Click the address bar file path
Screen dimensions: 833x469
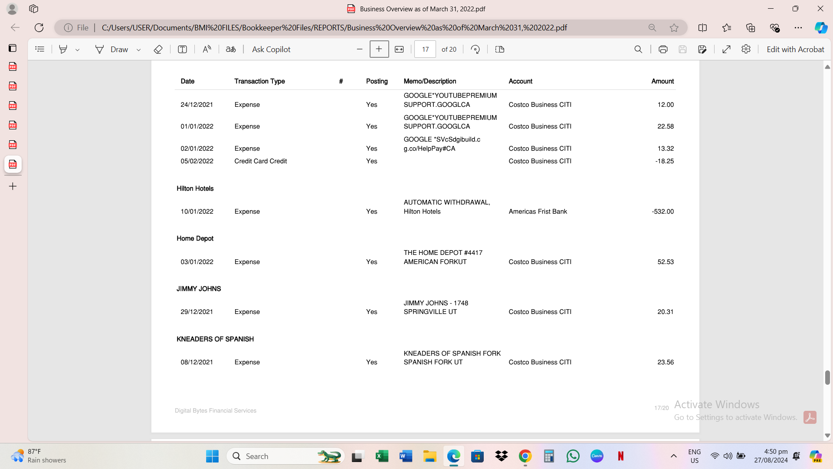click(334, 28)
